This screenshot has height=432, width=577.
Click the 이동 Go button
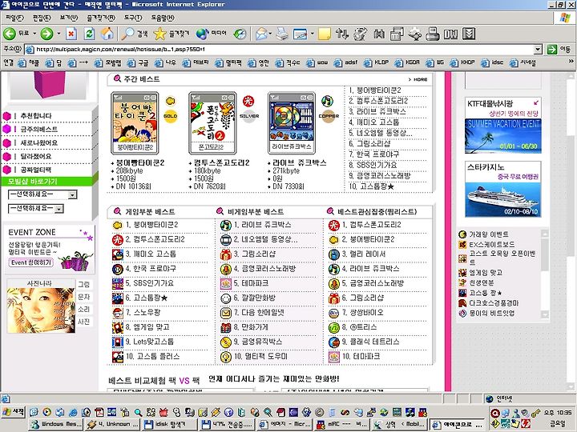pos(559,49)
